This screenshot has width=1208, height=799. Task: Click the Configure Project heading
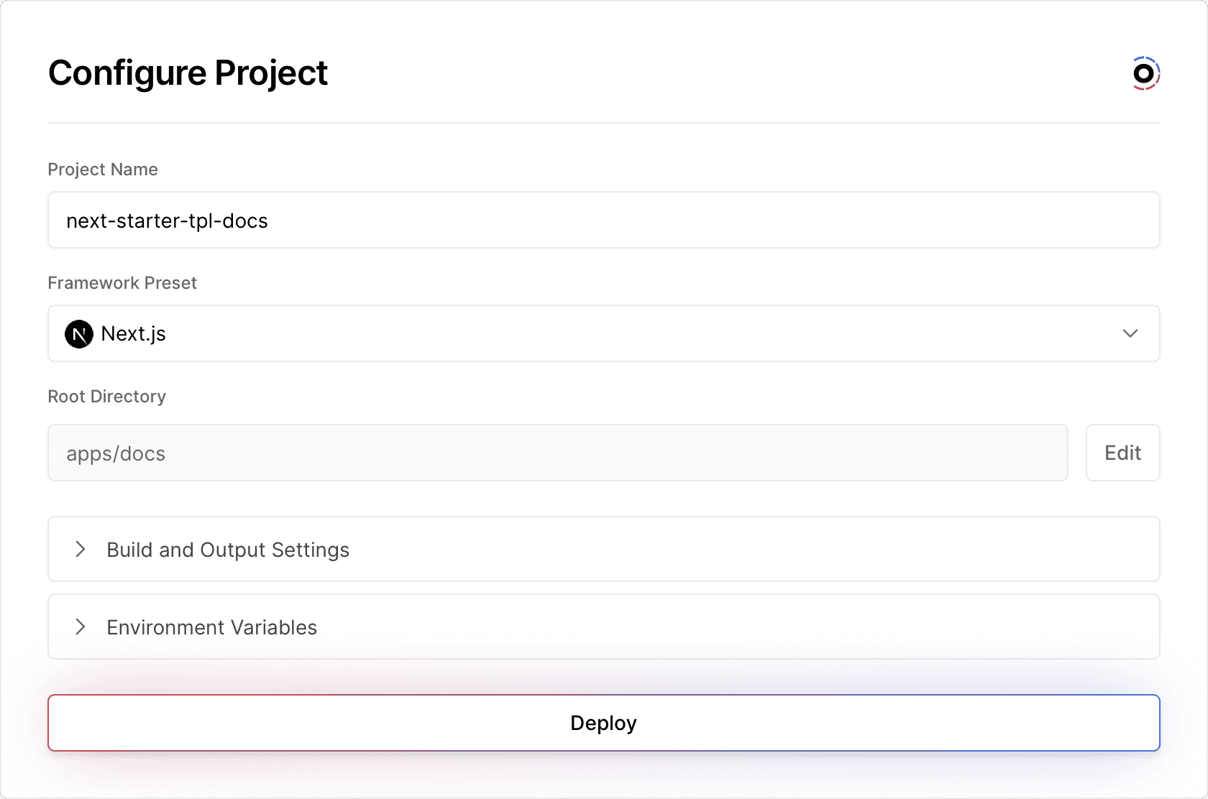point(188,73)
